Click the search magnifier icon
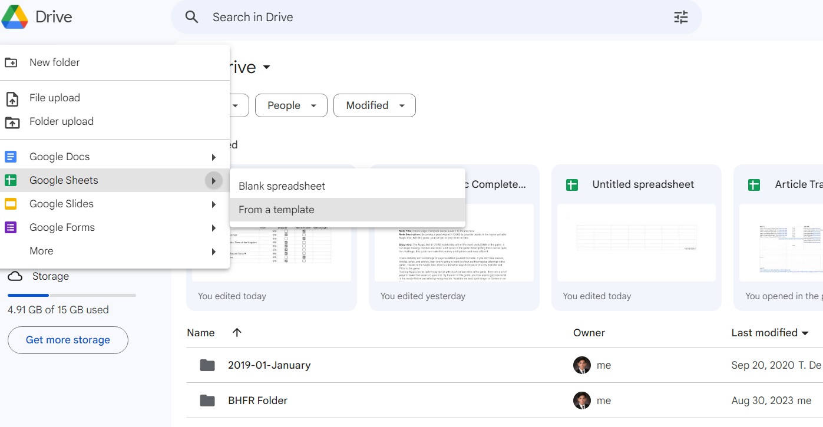Viewport: 823px width, 427px height. (x=191, y=17)
